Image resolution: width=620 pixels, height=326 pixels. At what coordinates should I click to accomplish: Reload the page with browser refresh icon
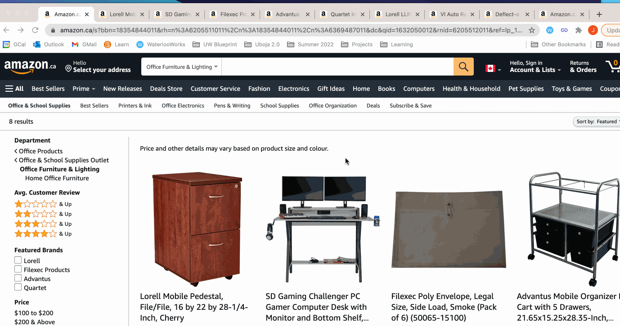(35, 30)
